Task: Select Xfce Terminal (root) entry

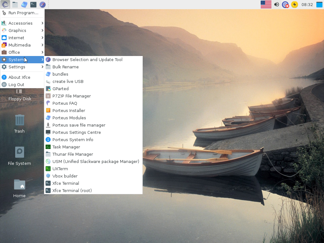Action: 93,190
